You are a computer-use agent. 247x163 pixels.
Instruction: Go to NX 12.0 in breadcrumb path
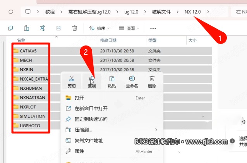(x=192, y=12)
